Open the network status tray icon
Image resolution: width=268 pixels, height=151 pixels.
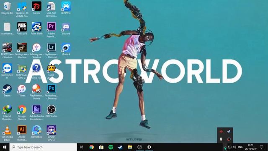[x=230, y=147]
